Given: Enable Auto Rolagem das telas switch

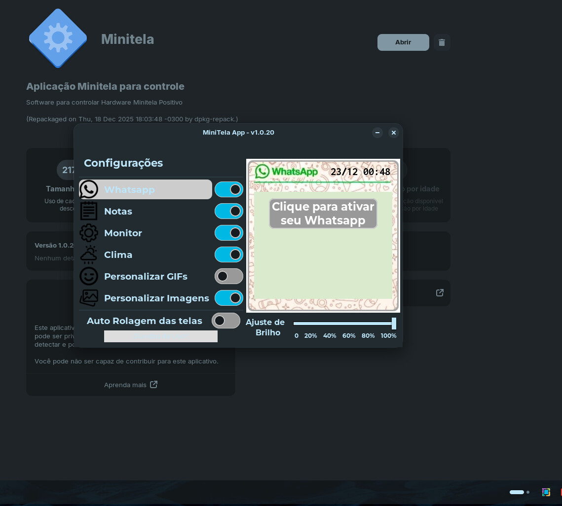Looking at the screenshot, I should (226, 321).
